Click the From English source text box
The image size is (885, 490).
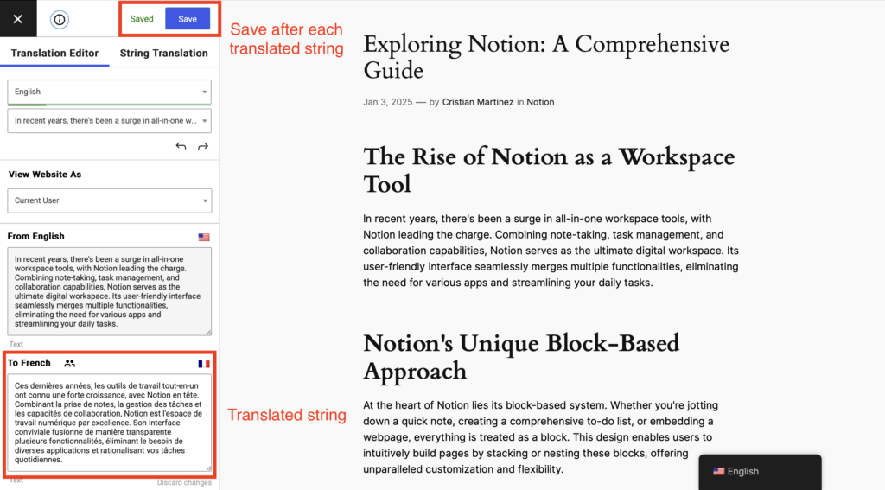(110, 291)
